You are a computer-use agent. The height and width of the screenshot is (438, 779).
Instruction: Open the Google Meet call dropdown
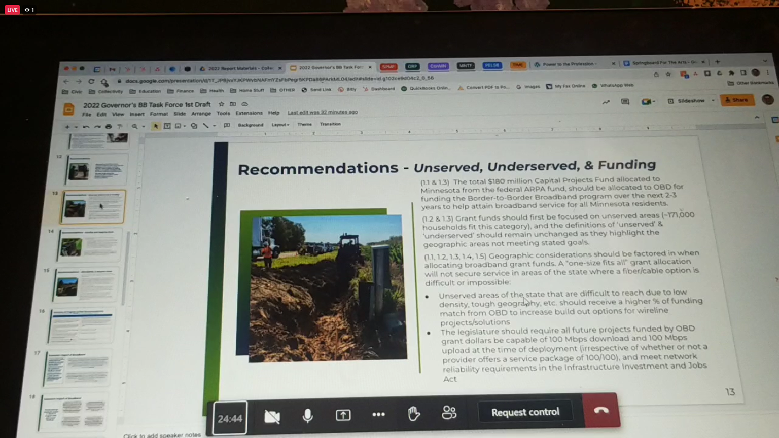coord(648,102)
